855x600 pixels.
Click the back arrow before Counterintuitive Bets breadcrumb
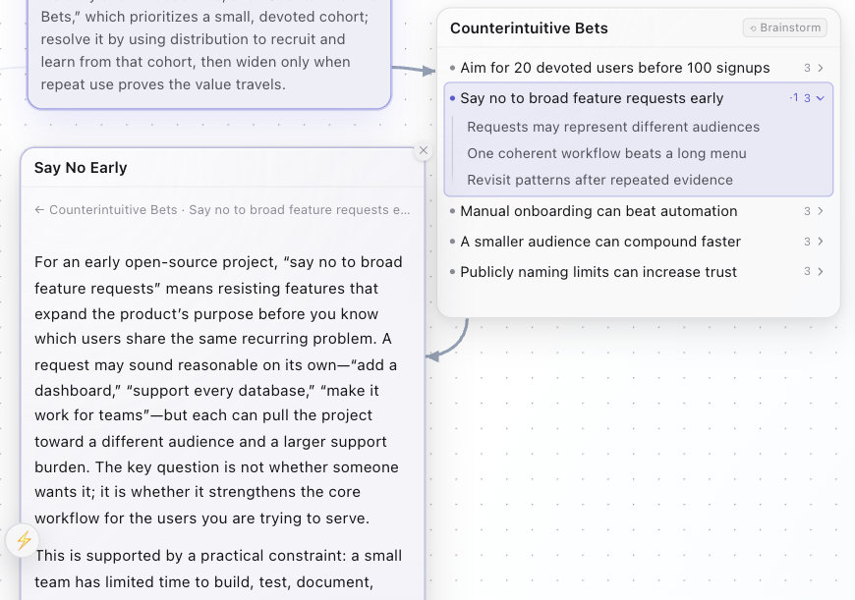[x=39, y=210]
